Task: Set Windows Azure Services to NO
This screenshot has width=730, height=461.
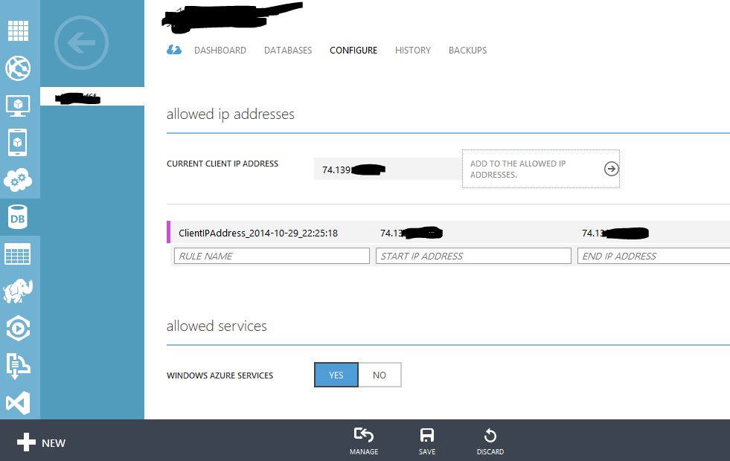Action: (380, 375)
